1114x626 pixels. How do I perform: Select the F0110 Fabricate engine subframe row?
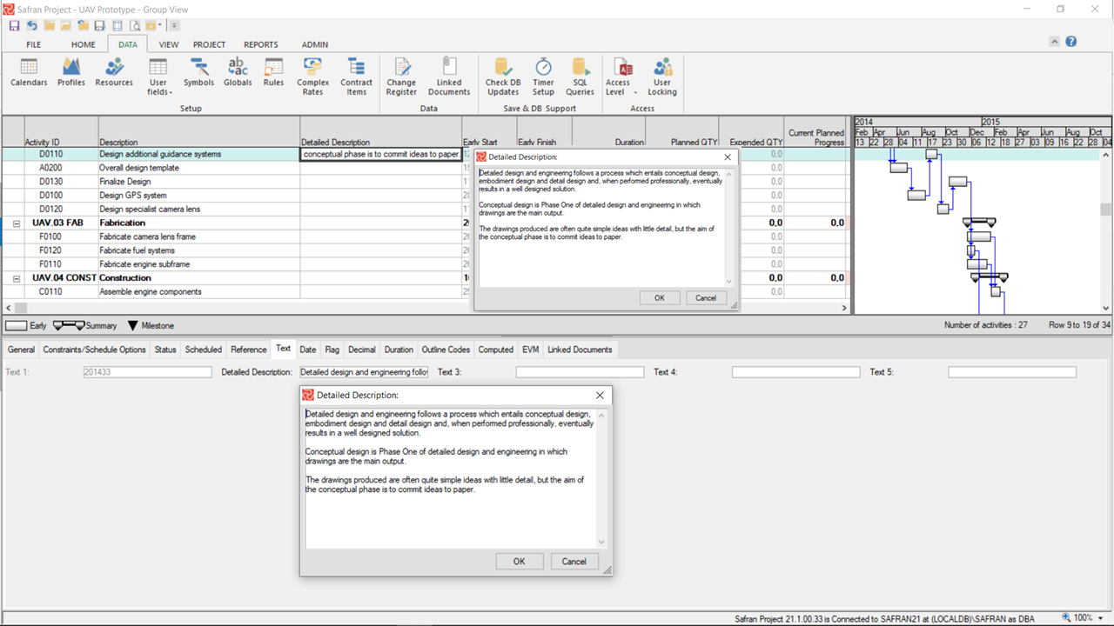(x=425, y=264)
